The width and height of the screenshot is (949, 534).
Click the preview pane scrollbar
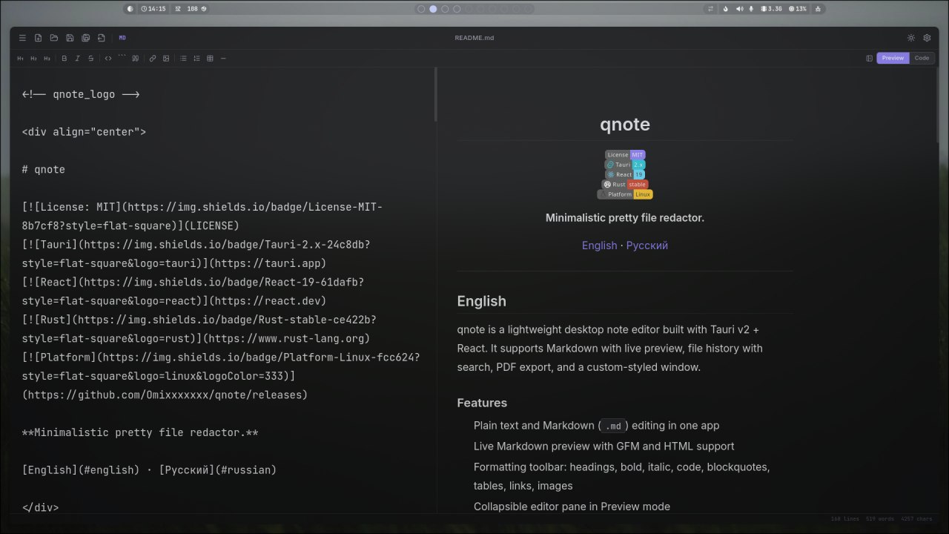coord(936,105)
